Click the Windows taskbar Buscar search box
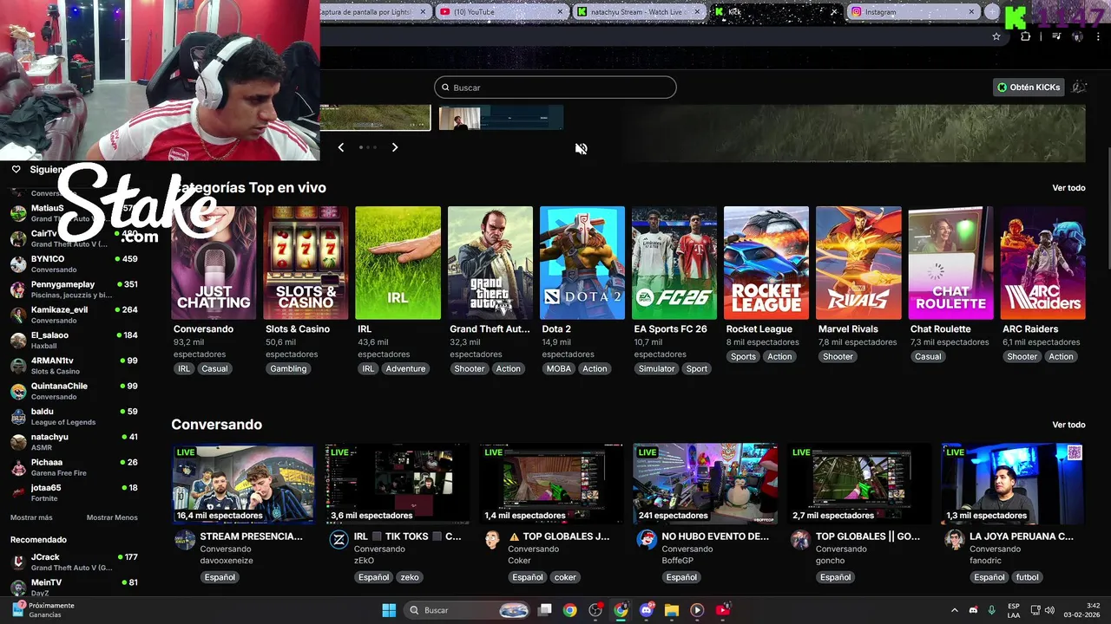Screen dimensions: 1111x624 click(x=469, y=610)
